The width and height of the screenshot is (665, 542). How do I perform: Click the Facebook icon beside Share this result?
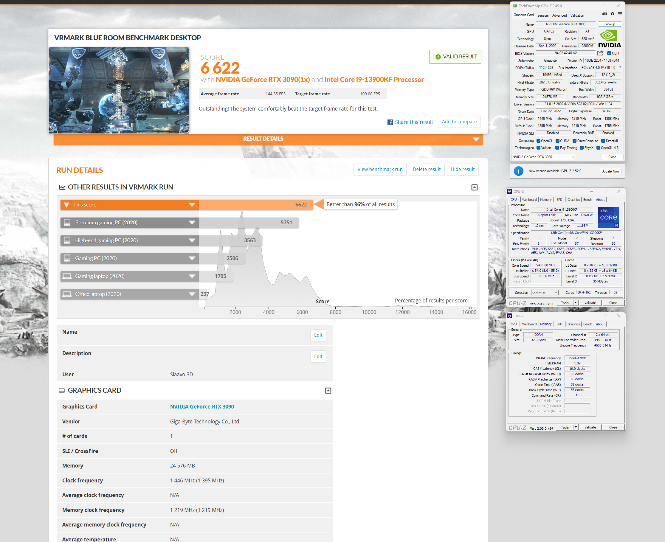(390, 122)
